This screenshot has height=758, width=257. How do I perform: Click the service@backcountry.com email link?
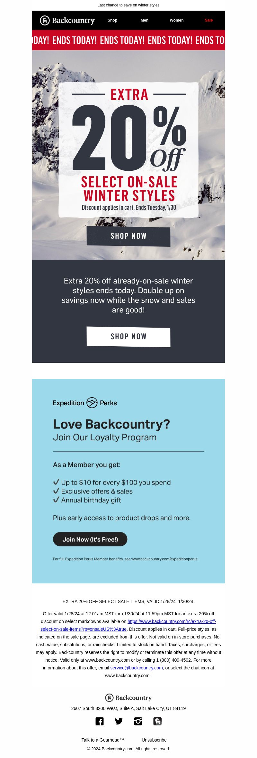(137, 668)
